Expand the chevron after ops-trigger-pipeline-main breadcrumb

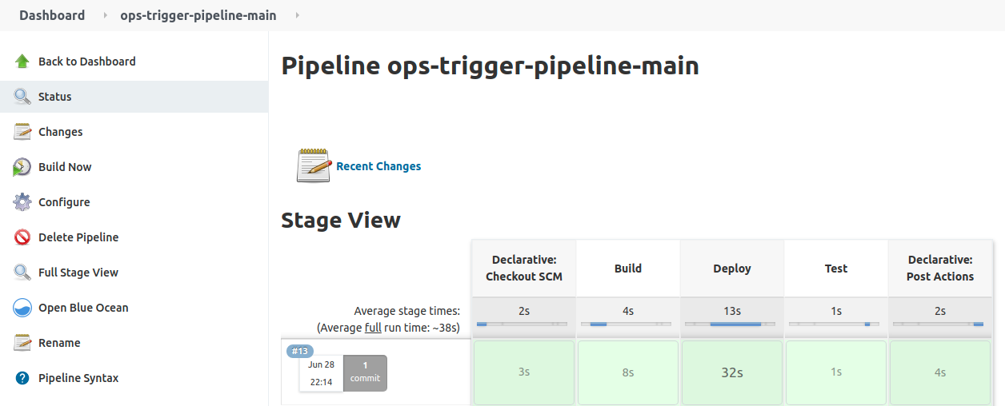[x=298, y=15]
